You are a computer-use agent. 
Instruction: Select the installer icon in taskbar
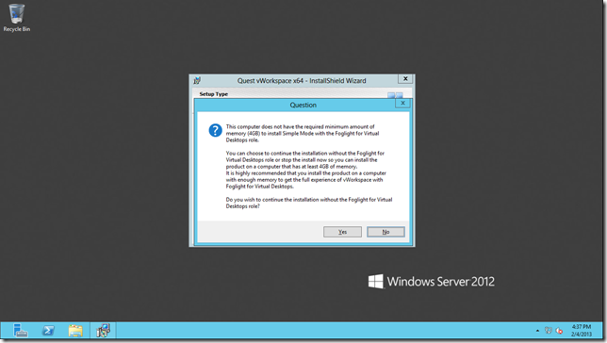click(x=104, y=331)
